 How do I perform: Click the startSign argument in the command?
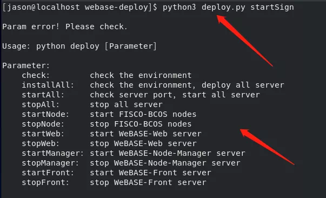click(x=272, y=7)
